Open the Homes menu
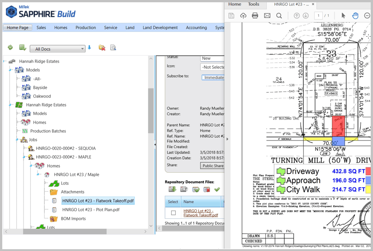 click(61, 28)
